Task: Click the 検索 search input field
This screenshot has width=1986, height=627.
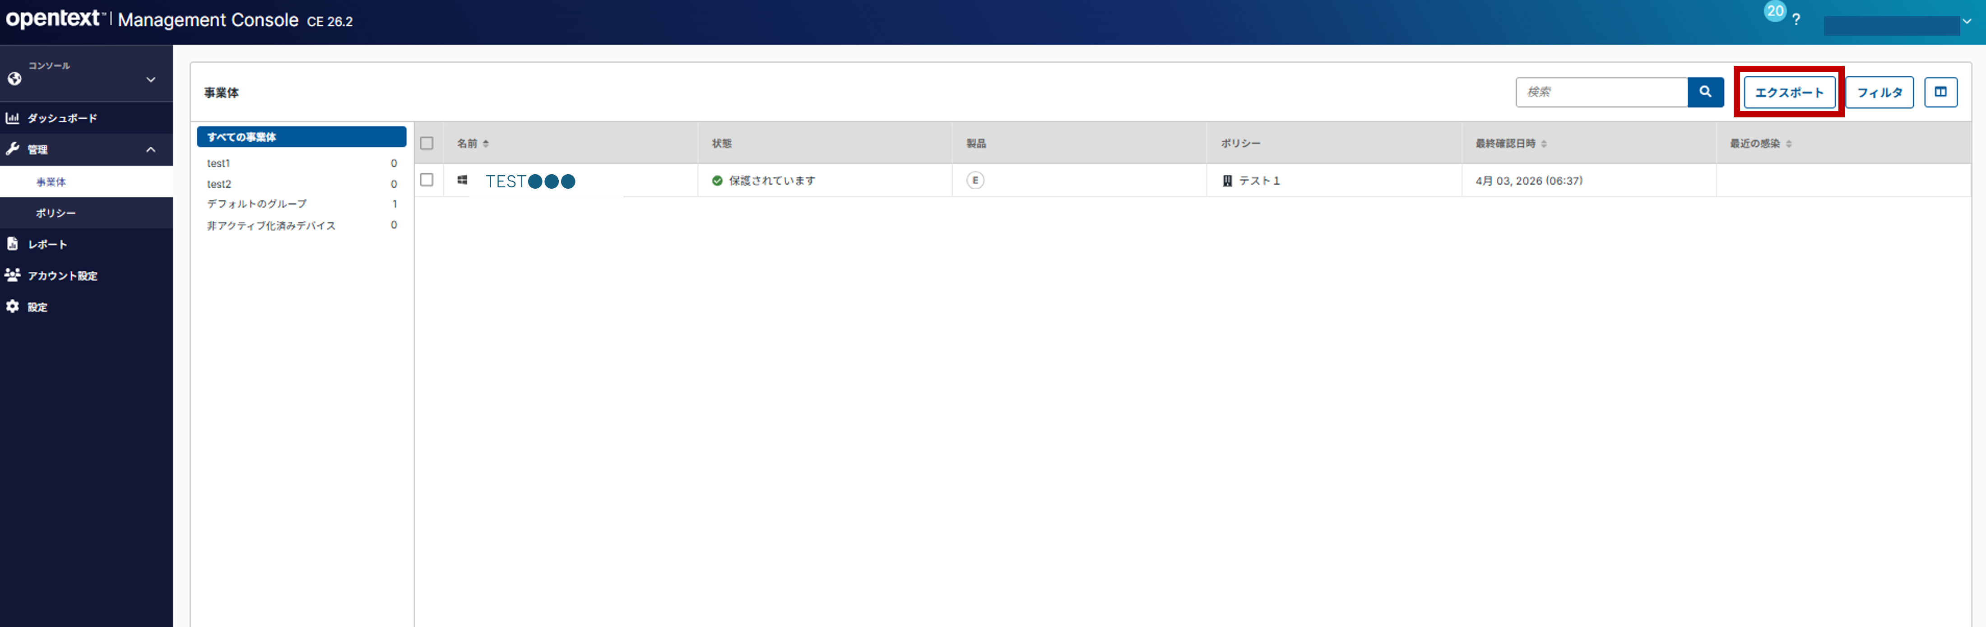Action: 1601,92
